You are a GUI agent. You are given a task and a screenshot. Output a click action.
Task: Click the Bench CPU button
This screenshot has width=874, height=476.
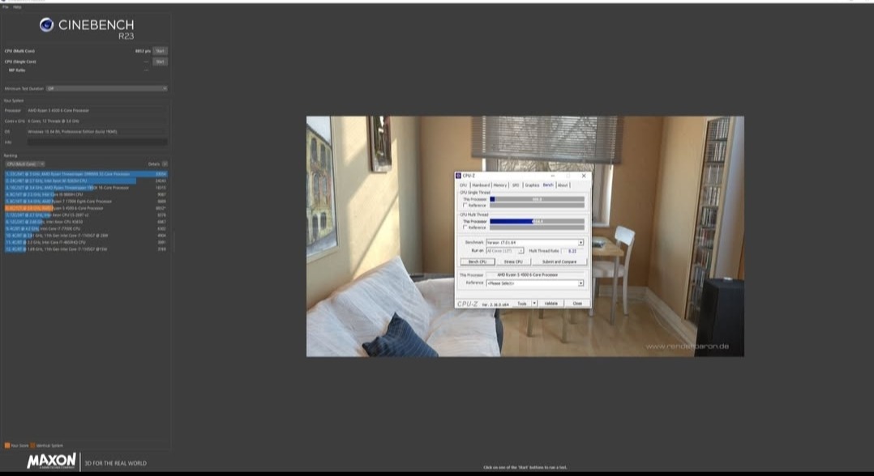(477, 261)
